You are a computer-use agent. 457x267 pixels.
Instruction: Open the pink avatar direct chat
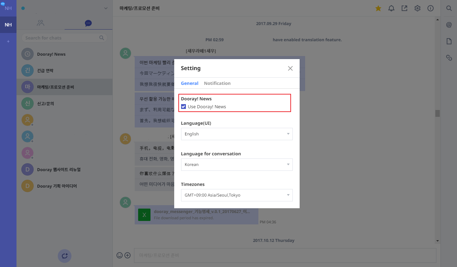pos(27,153)
